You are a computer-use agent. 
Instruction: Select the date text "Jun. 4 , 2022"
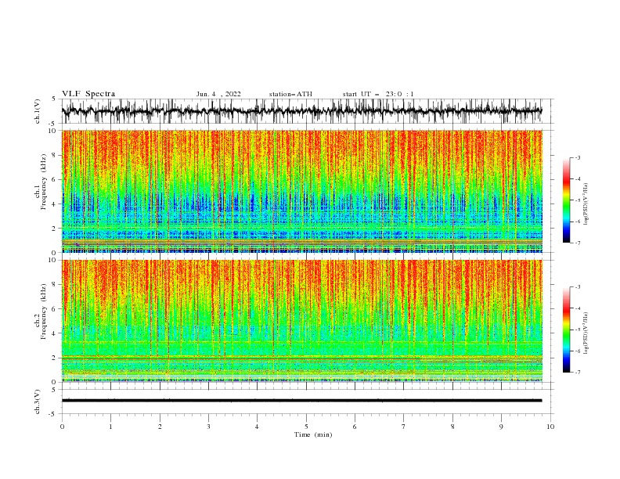pos(218,94)
